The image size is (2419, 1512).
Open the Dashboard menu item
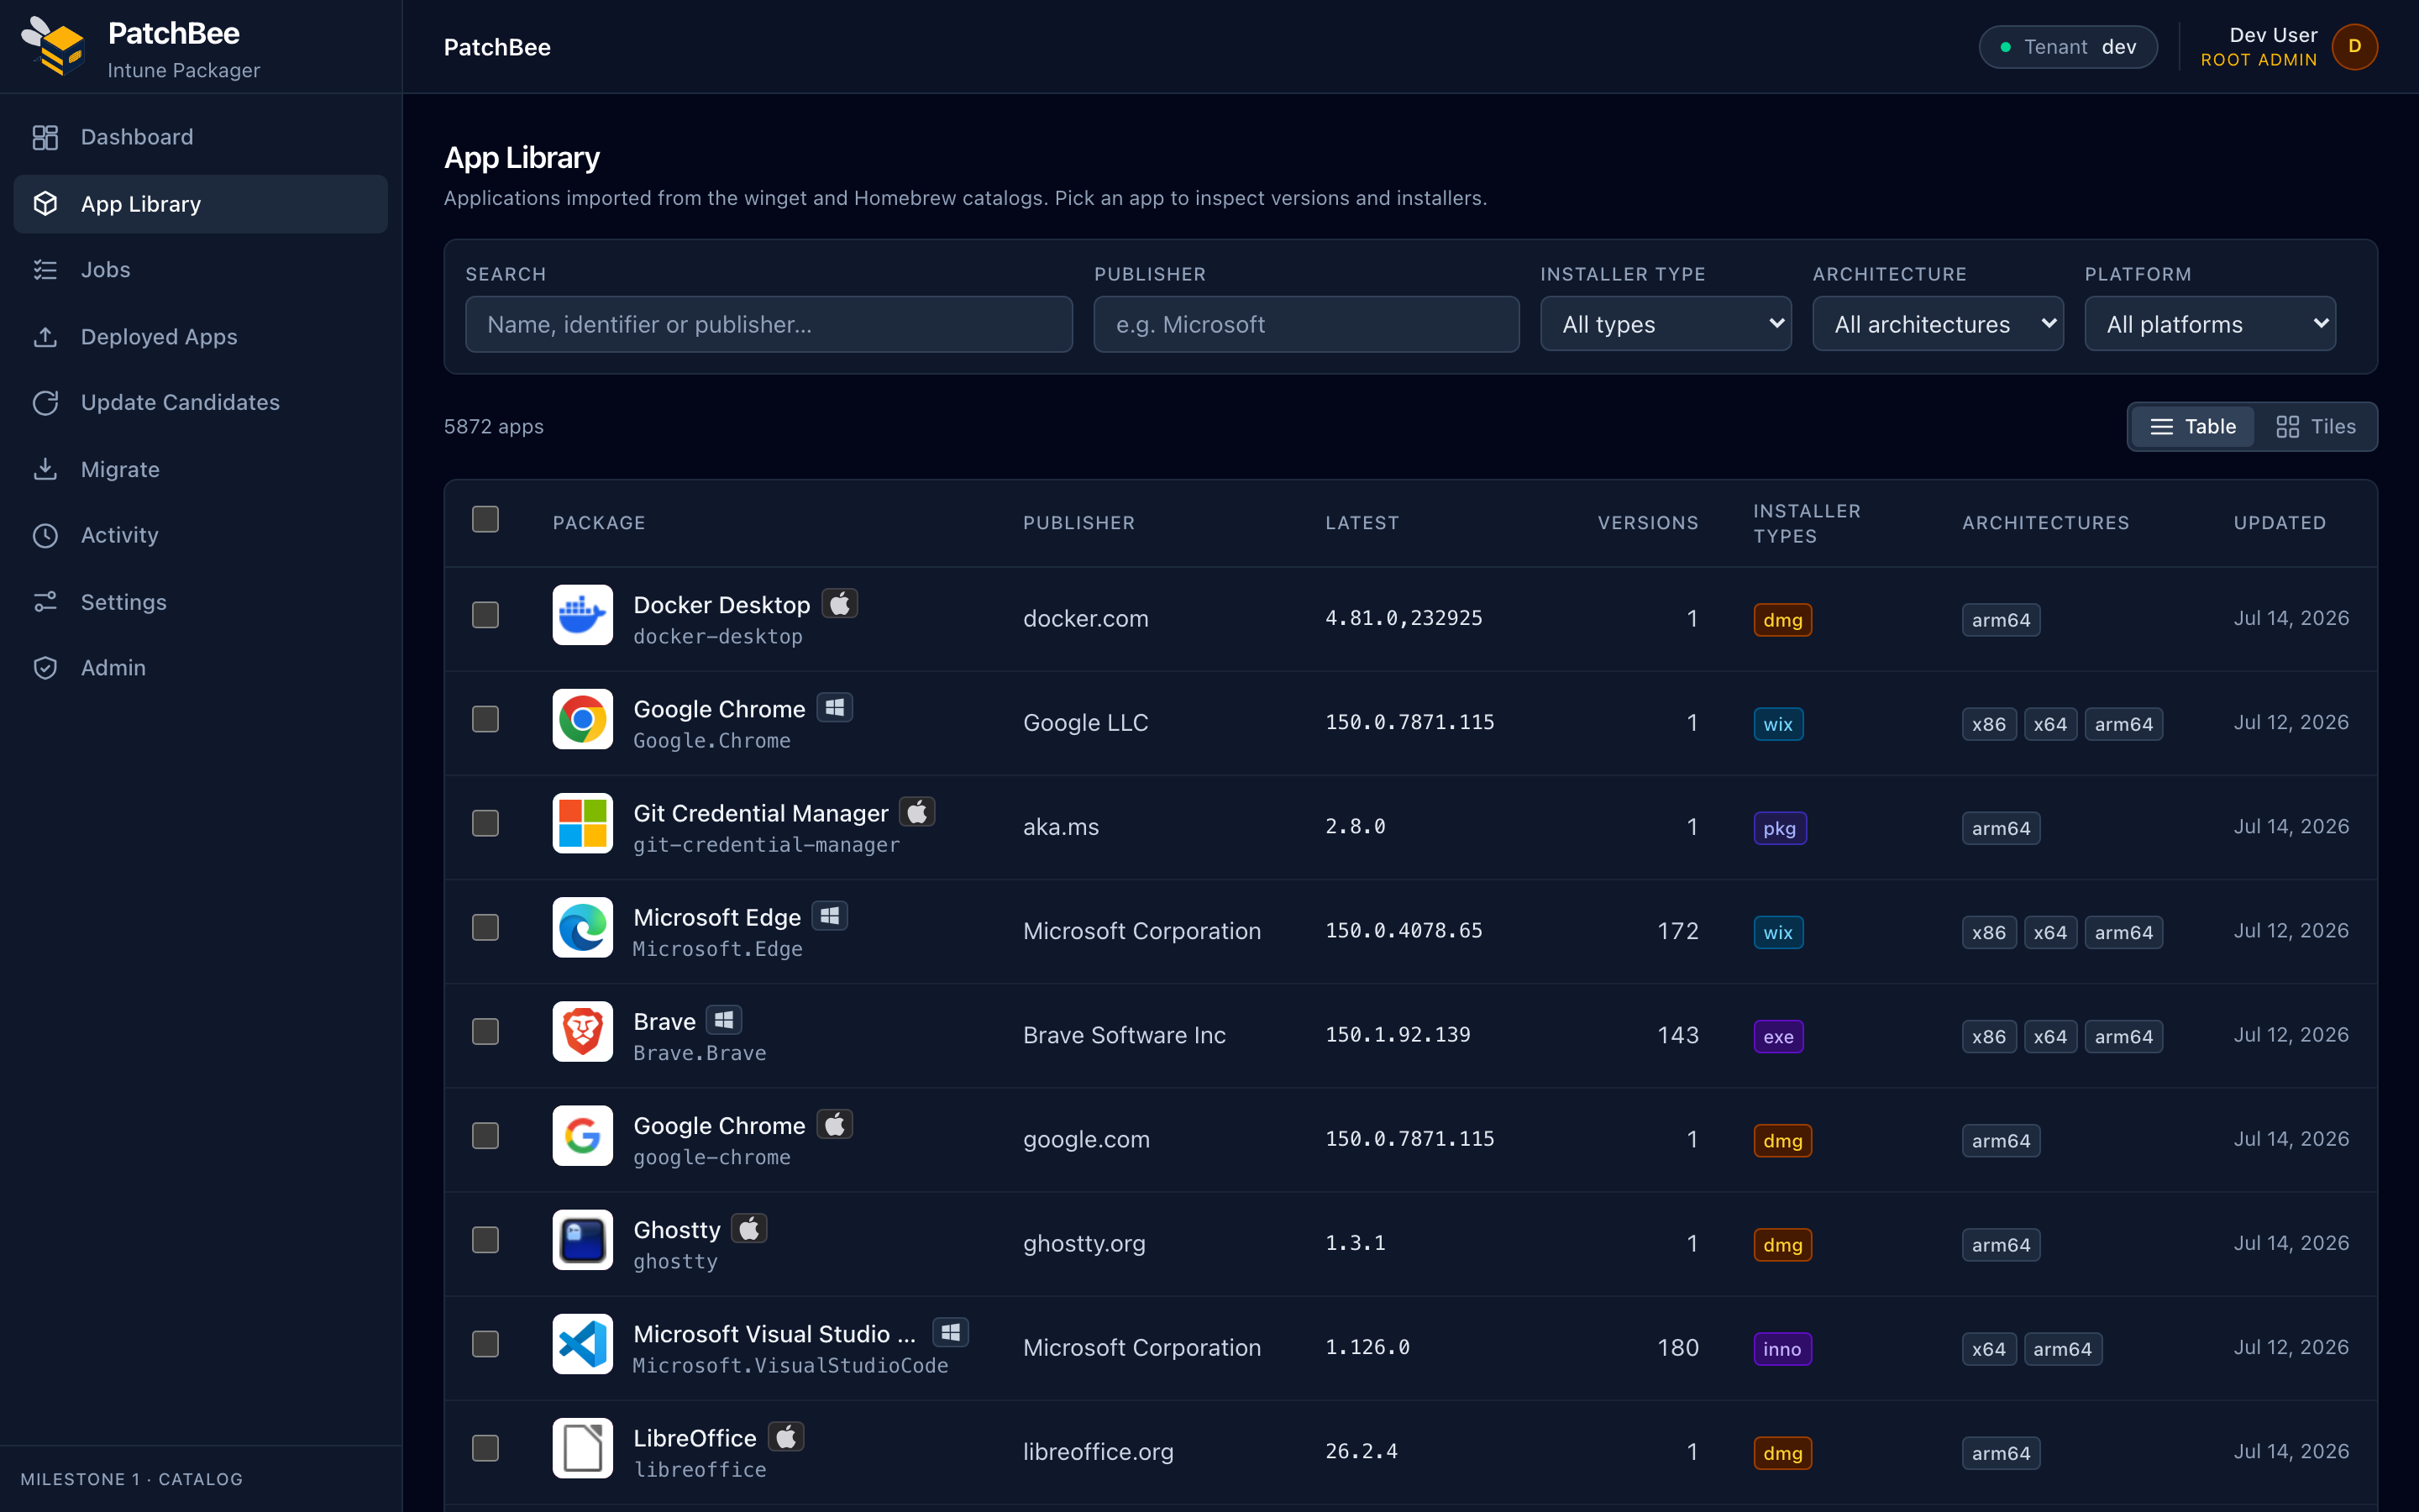pos(201,137)
